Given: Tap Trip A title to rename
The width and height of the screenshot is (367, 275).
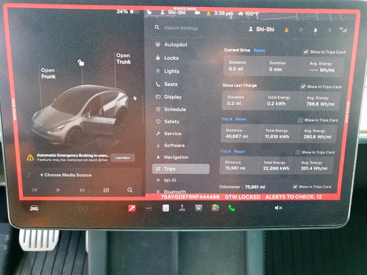Looking at the screenshot, I should (227, 119).
